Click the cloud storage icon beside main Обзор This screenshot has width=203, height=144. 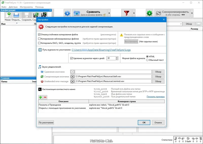[x=199, y=24]
